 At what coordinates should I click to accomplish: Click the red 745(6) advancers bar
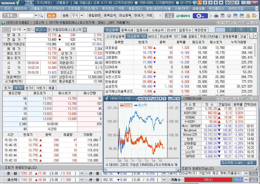(x=208, y=180)
